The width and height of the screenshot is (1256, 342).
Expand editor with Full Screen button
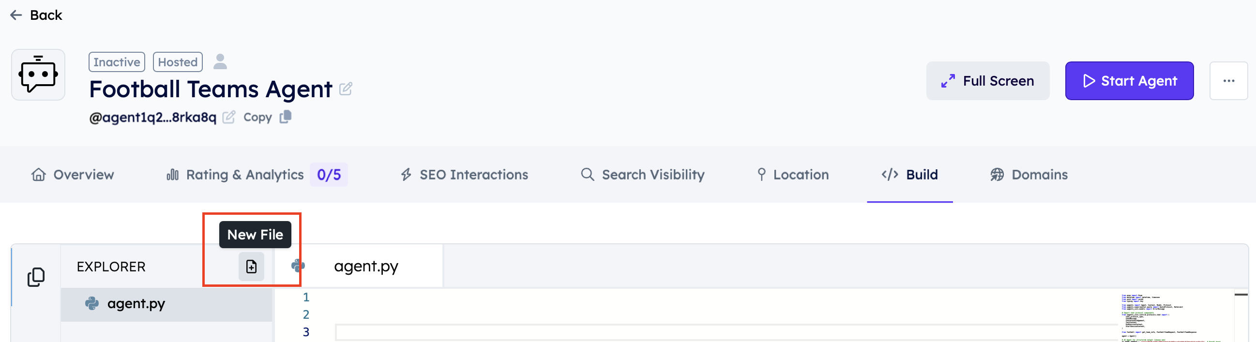click(987, 81)
